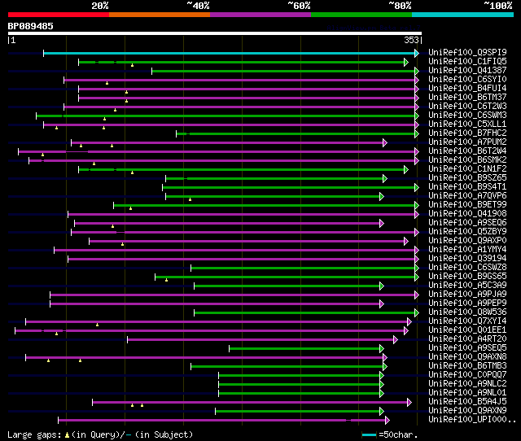The image size is (521, 441).
Task: Click the UniRef100_A9NL01 label
Action: click(467, 393)
